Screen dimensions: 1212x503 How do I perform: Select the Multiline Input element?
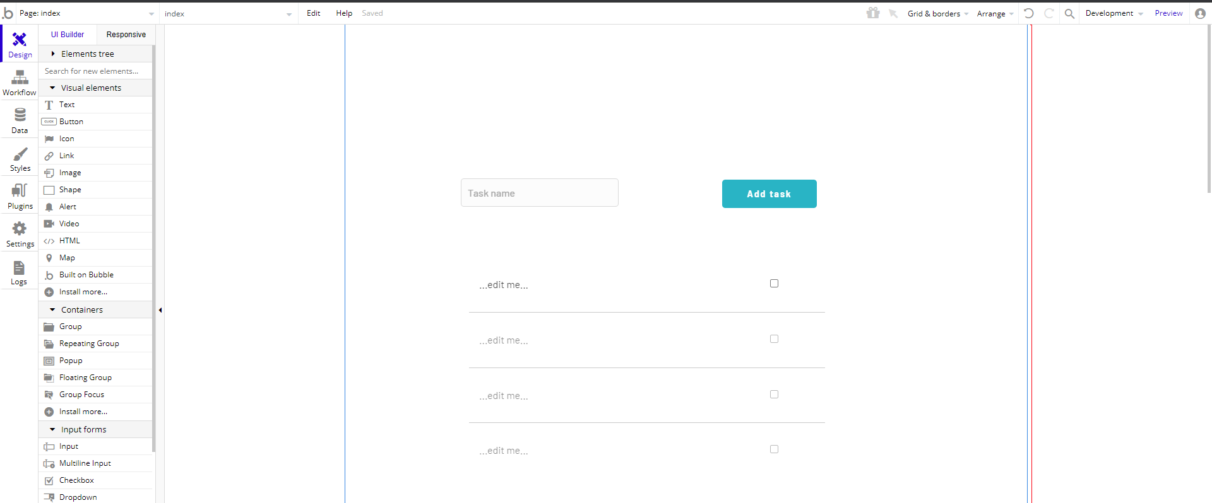95,463
